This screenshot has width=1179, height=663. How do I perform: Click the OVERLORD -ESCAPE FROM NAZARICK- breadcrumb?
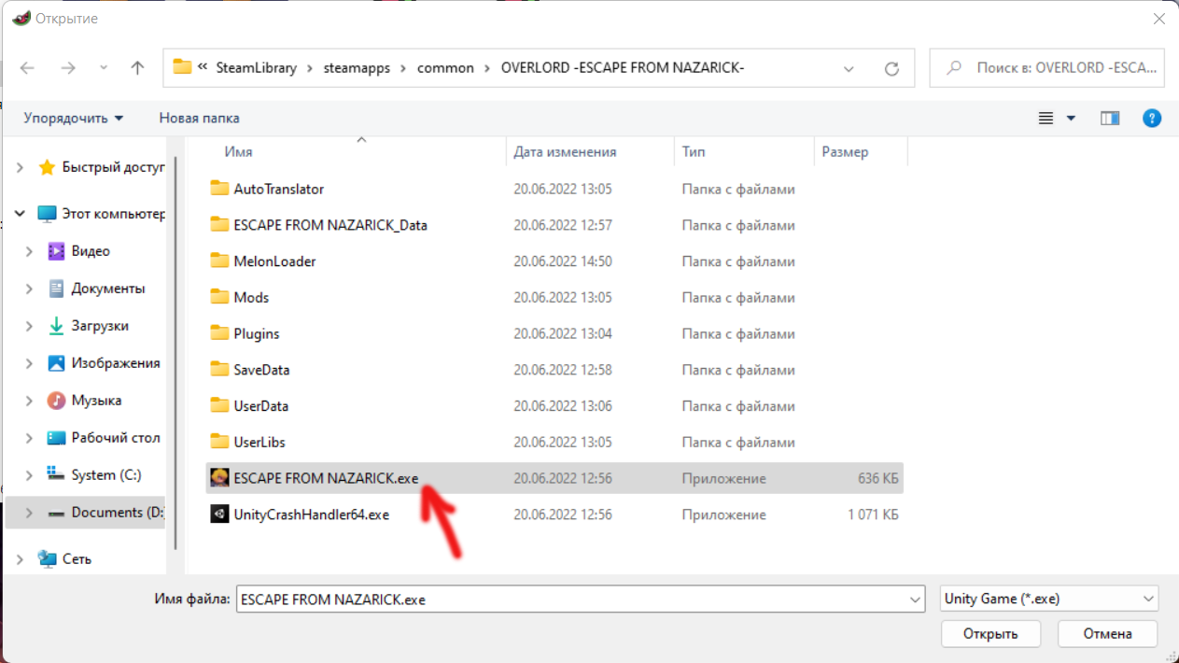(623, 68)
